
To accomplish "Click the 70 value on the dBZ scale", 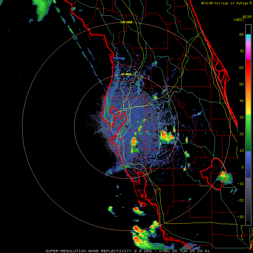I will (x=241, y=51).
